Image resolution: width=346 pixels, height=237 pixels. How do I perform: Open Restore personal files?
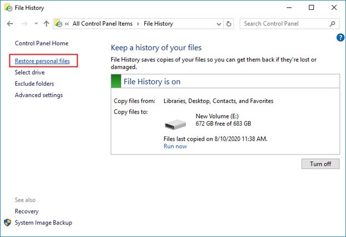[42, 61]
